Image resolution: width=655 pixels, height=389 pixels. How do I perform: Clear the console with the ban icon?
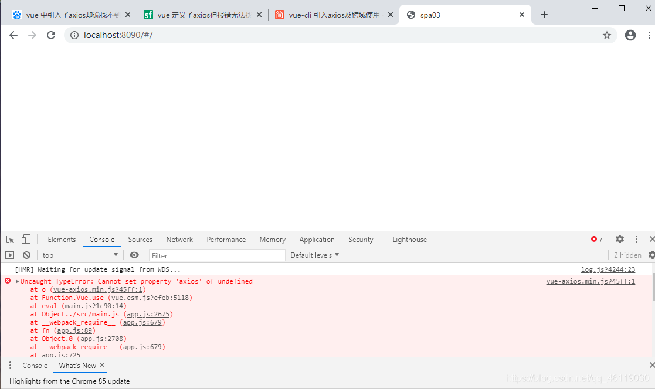click(x=26, y=255)
